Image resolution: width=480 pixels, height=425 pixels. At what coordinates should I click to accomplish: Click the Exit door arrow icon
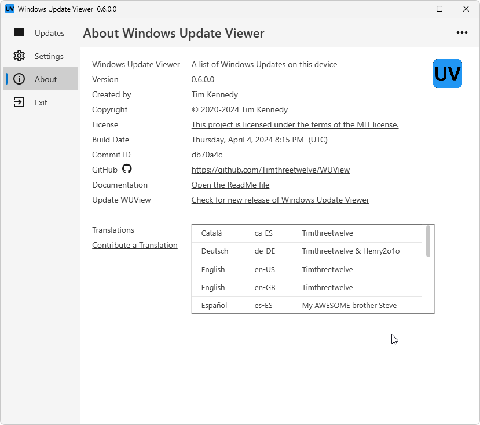pyautogui.click(x=19, y=102)
